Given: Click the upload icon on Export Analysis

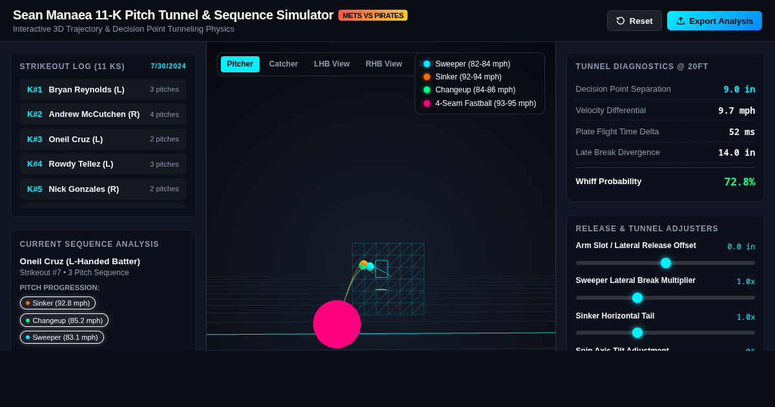Looking at the screenshot, I should pos(681,21).
